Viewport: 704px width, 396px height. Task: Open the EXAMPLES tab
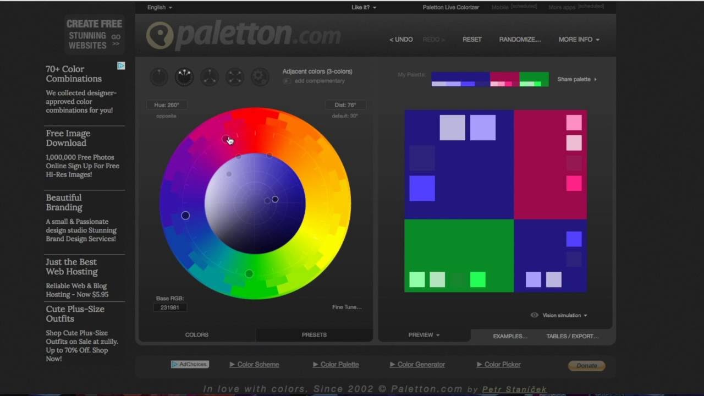click(x=510, y=336)
